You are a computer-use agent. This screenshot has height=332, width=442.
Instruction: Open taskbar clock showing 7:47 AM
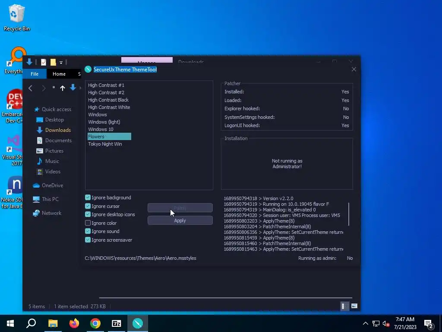pyautogui.click(x=405, y=323)
